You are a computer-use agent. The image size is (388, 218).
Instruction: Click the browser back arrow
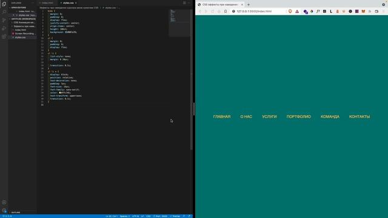pos(200,12)
